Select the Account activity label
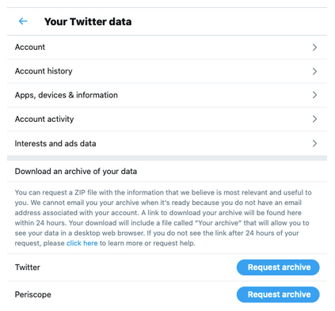Screen dimensions: 335x311 tap(44, 119)
